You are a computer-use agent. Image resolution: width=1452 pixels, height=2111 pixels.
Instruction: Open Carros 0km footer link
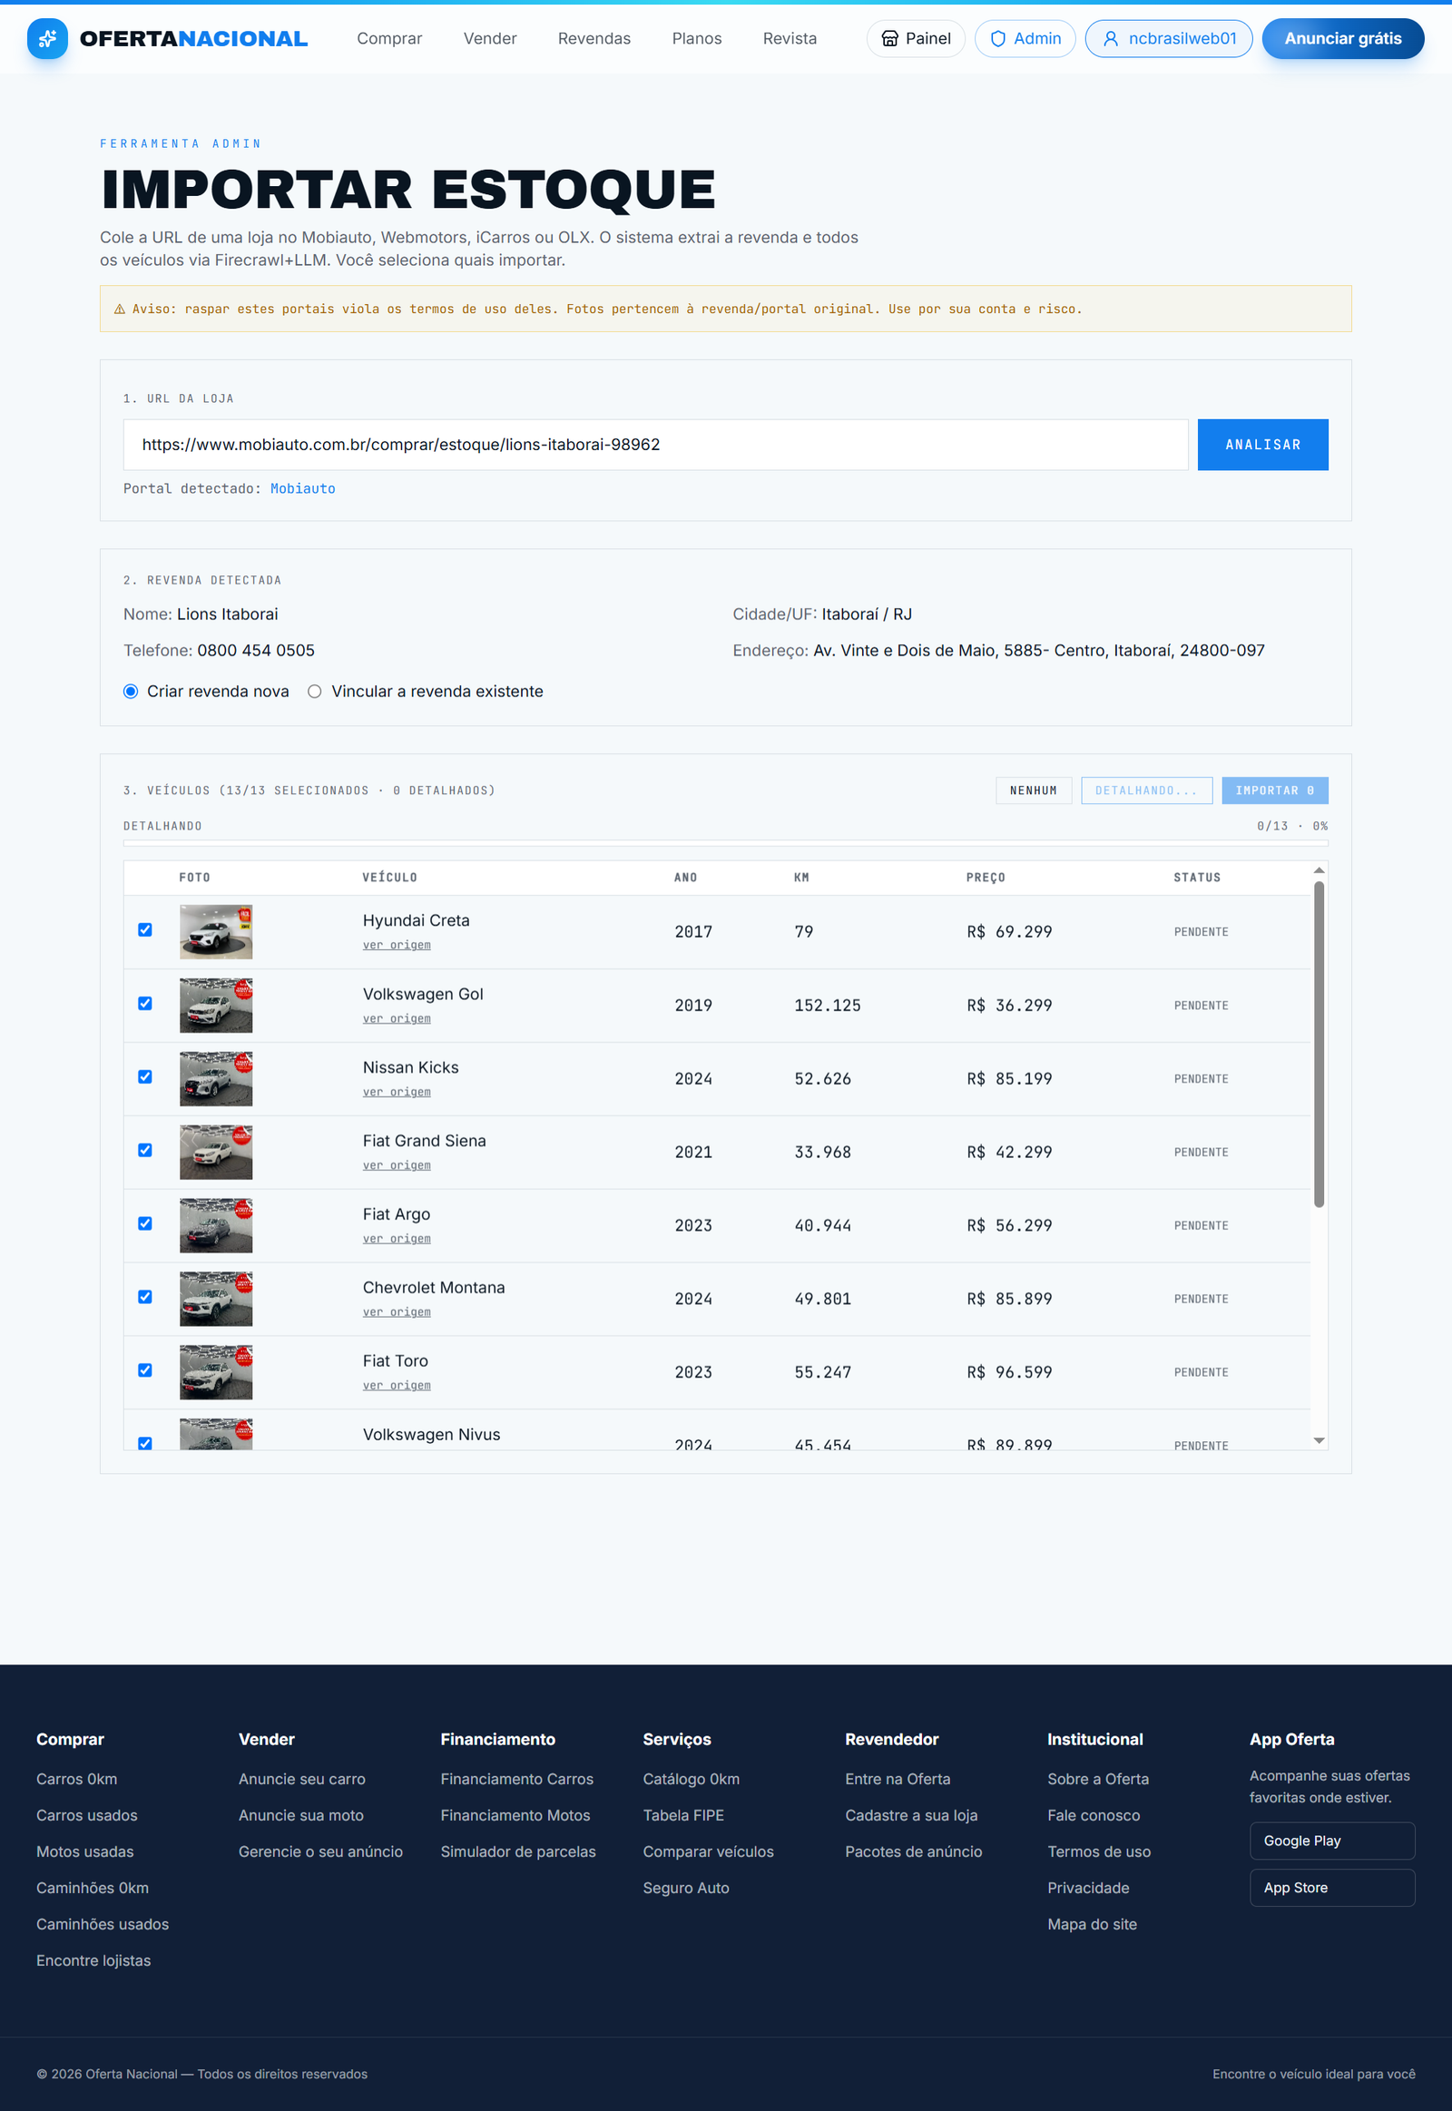[x=76, y=1779]
